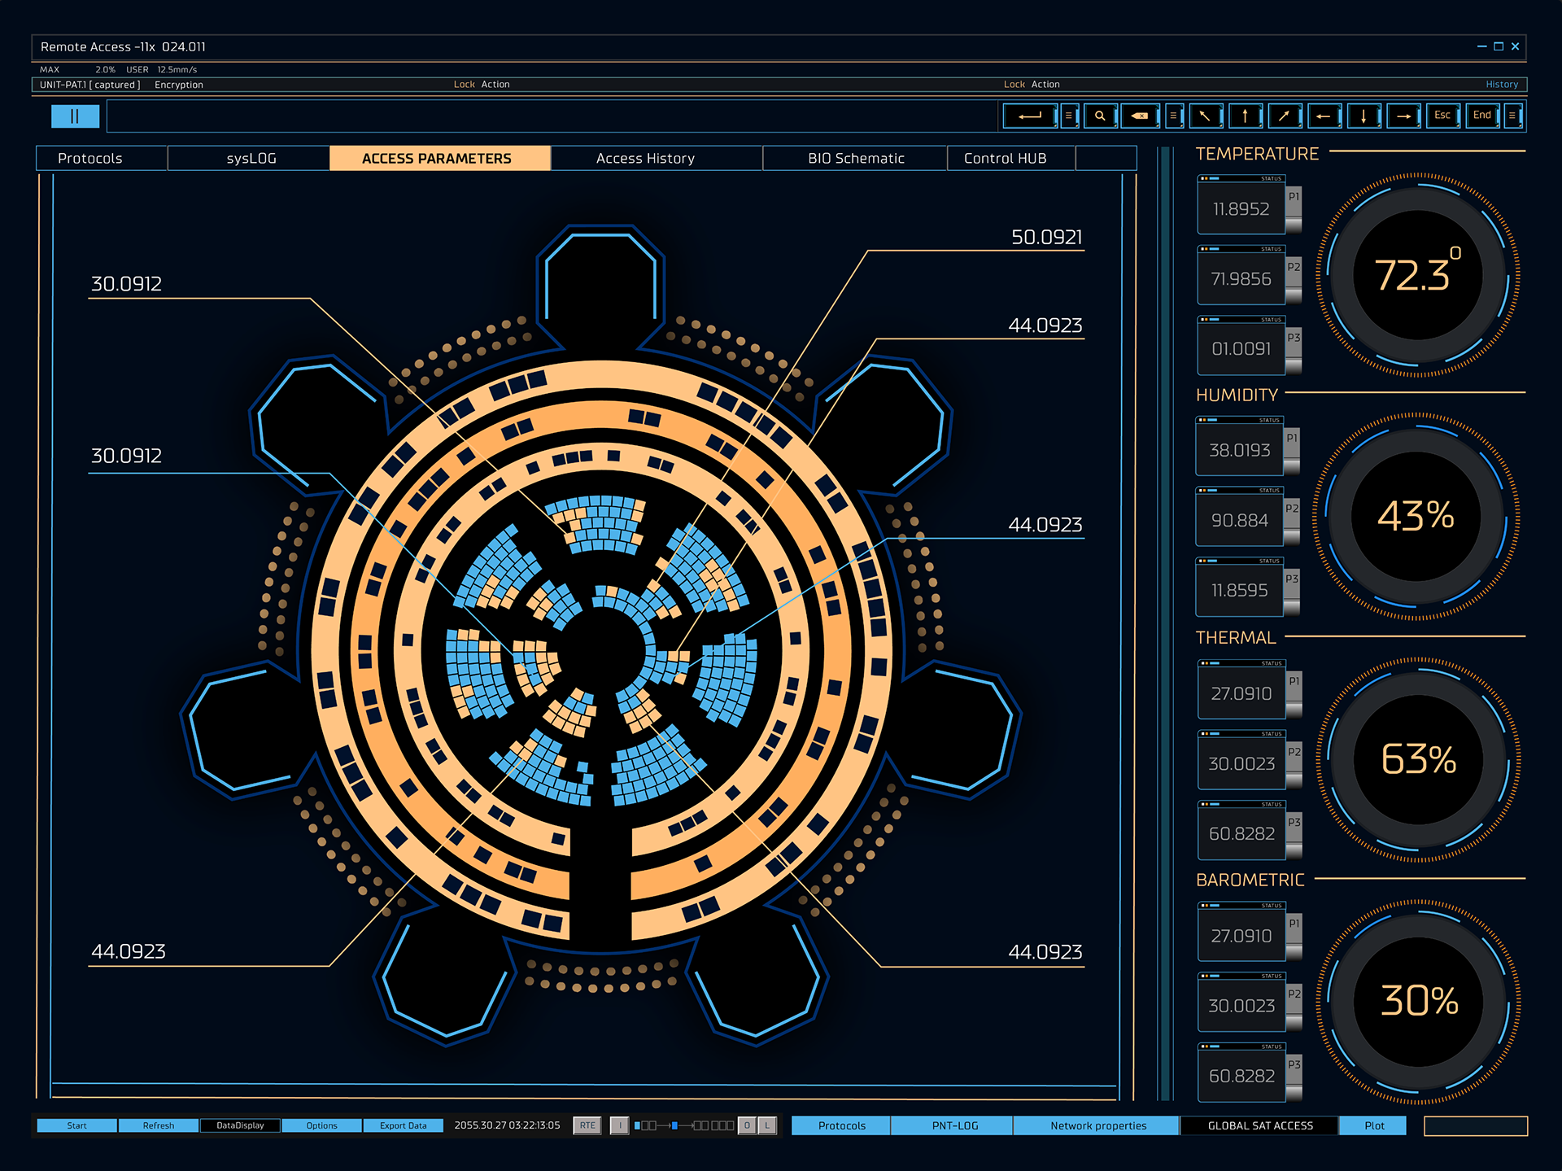Switch to the BIO Schematic tab
Viewport: 1562px width, 1171px height.
[856, 159]
